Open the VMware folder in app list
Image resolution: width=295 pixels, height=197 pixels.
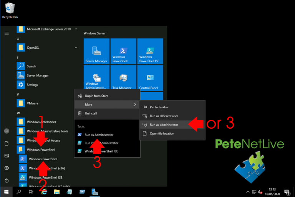(x=32, y=103)
